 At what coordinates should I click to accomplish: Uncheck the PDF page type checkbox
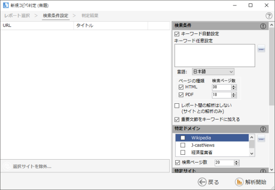pos(181,95)
